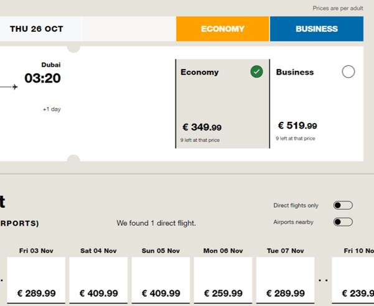Choose the Business € 519.99 fare price
374x306 pixels.
pos(297,126)
